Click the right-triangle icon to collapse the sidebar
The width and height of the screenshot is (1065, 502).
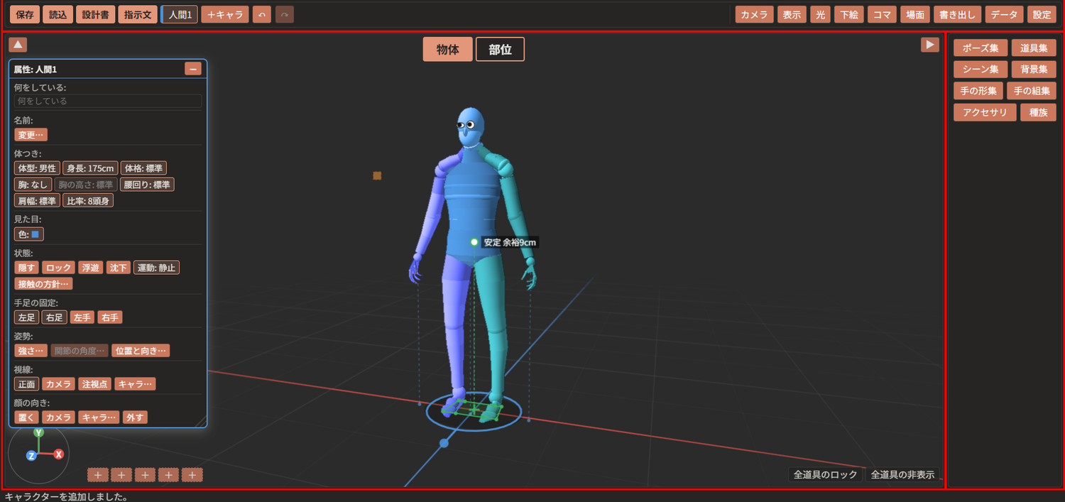click(x=929, y=44)
